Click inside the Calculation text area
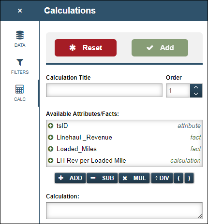This screenshot has width=208, height=224. tap(124, 210)
